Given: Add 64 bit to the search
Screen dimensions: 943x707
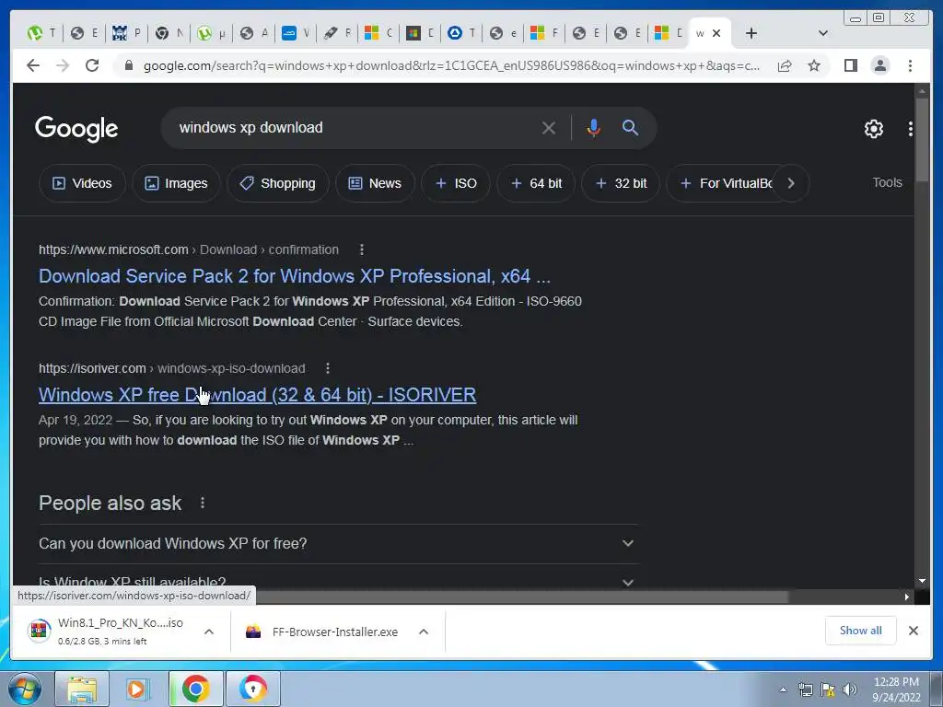Looking at the screenshot, I should click(536, 183).
